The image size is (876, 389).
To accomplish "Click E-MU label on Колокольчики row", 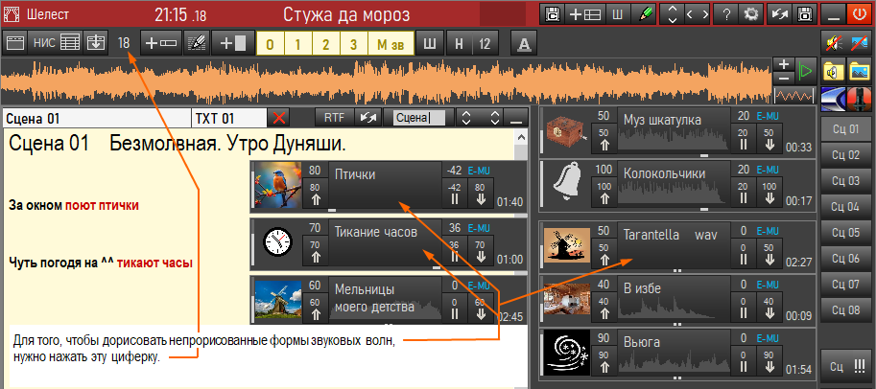I will pyautogui.click(x=769, y=169).
